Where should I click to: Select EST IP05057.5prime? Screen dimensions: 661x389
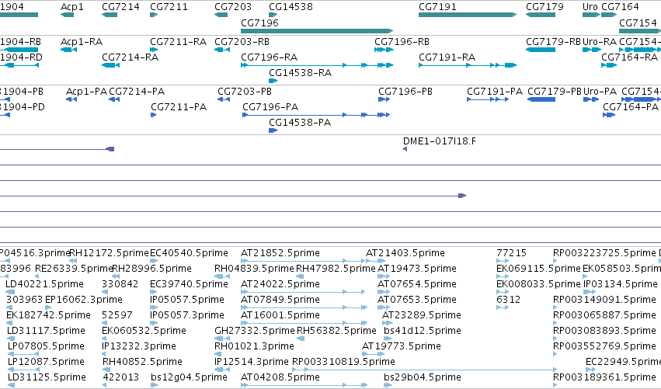pos(187,300)
